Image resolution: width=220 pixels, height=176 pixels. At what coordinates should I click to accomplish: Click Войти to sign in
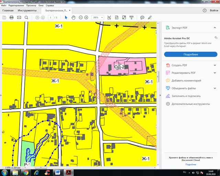tap(214, 10)
